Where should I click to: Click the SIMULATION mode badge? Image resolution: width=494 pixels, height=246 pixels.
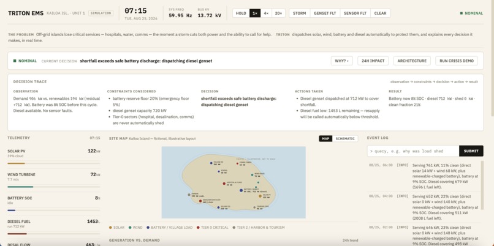[x=101, y=13]
